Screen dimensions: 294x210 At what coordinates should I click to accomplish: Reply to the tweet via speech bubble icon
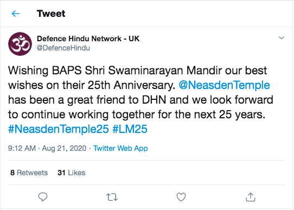43,197
